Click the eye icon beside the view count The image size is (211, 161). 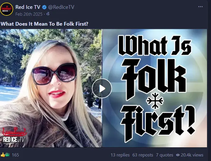pos(178,155)
